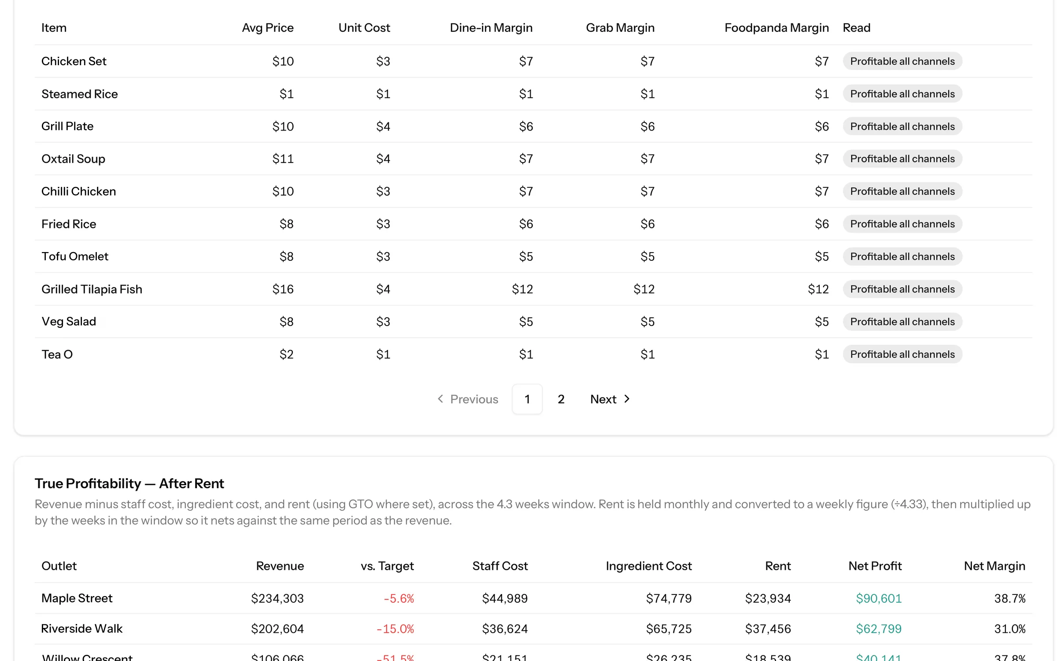Select page 1 in pagination
This screenshot has width=1057, height=661.
(x=527, y=399)
